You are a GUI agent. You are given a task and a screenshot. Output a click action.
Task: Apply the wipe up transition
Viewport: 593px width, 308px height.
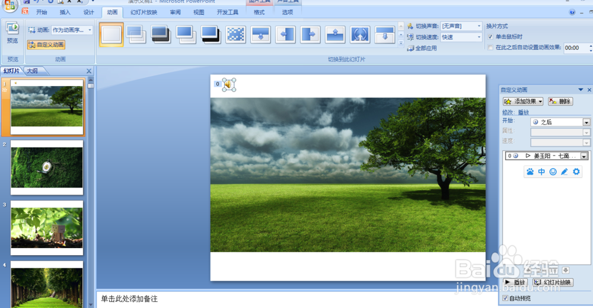coord(335,34)
